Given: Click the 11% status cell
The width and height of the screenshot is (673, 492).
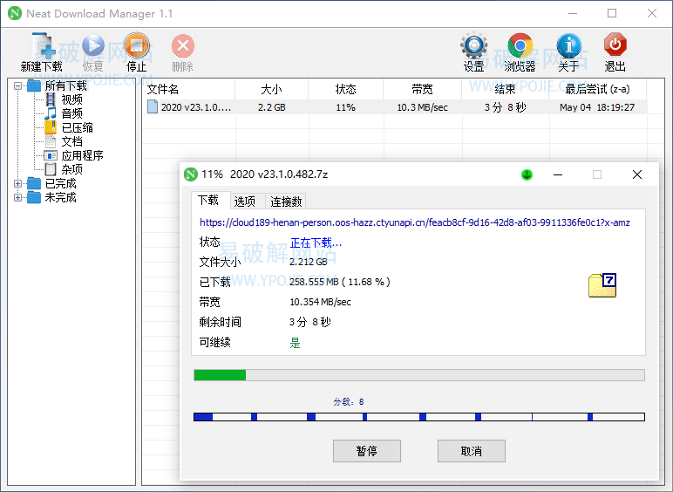Looking at the screenshot, I should click(x=345, y=107).
